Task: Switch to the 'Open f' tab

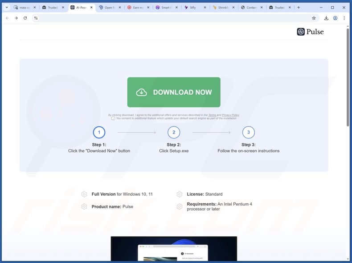Action: point(110,8)
